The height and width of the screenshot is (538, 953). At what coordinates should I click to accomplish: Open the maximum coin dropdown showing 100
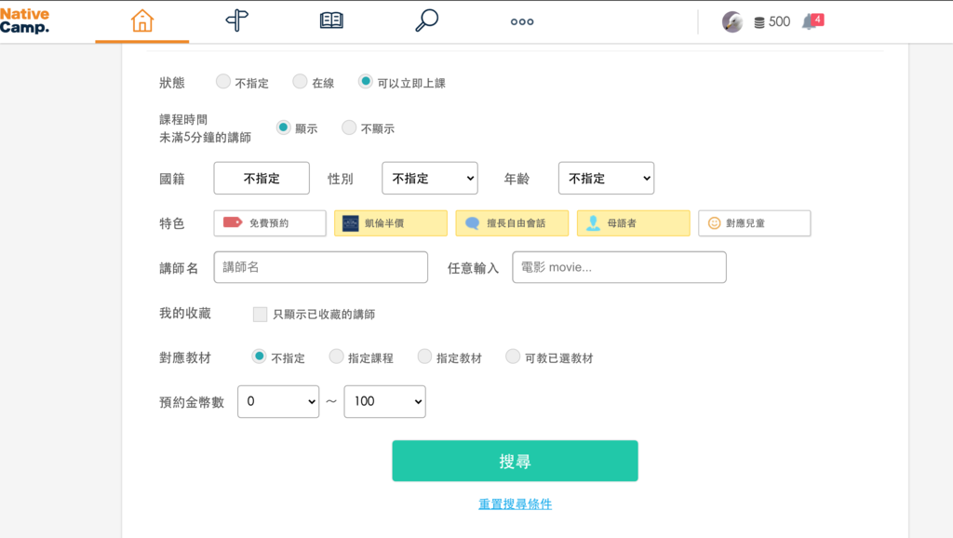tap(384, 401)
